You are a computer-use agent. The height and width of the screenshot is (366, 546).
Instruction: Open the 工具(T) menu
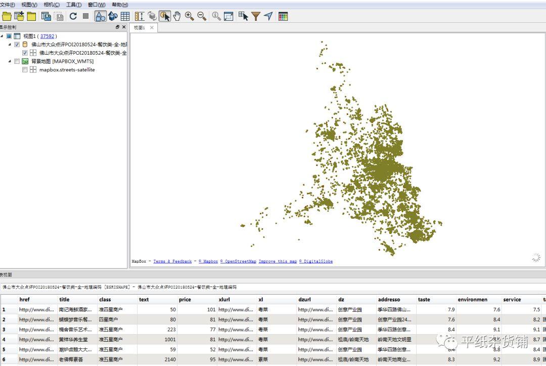(x=74, y=5)
